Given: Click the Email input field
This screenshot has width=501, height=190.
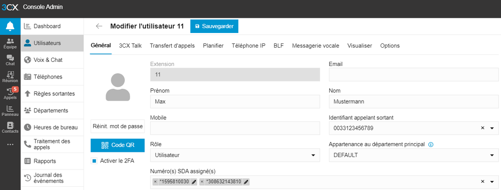Looking at the screenshot, I should tap(413, 74).
